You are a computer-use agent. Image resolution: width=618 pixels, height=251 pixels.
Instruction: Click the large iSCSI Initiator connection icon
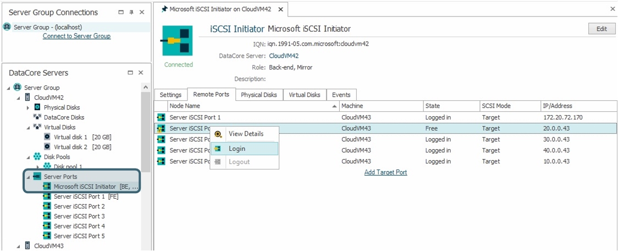click(178, 41)
